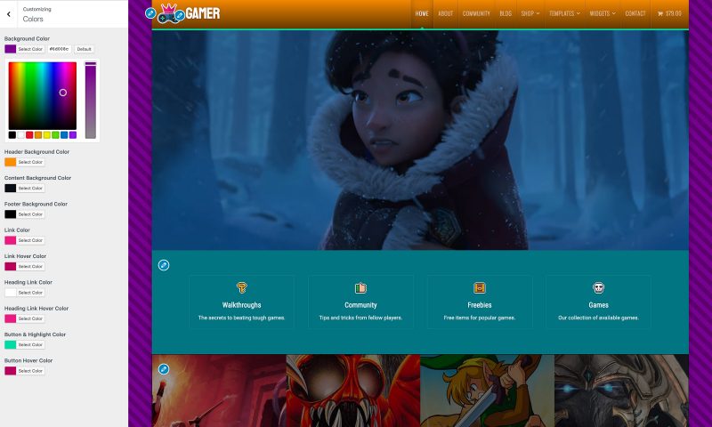Open Select Color for Heading Link Color
This screenshot has height=427, width=712.
(30, 293)
